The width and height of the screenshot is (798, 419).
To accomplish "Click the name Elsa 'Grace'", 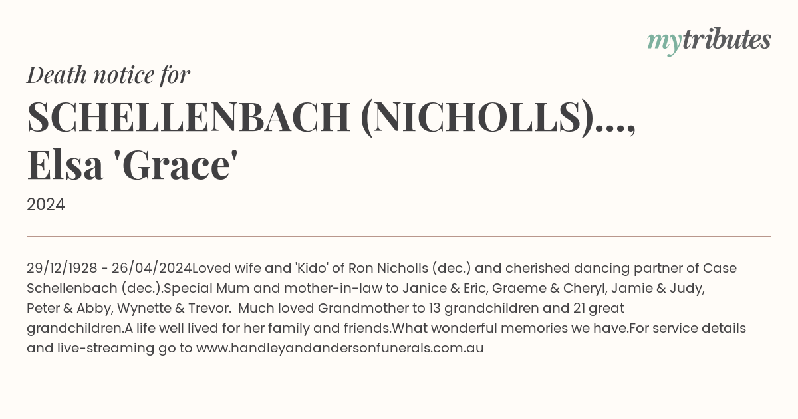I will 132,166.
